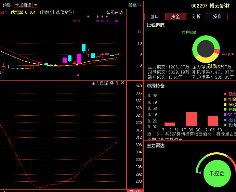
Task: Collapse panel with 隐藏>> button
Action: click(135, 5)
